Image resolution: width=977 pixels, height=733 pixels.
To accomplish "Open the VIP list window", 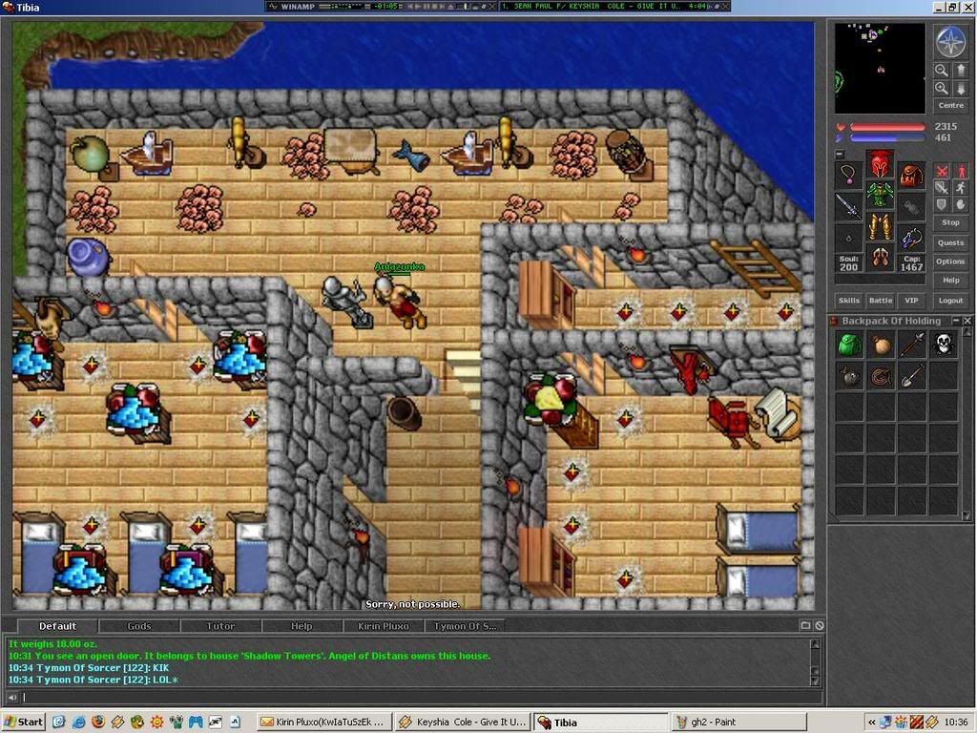I will pyautogui.click(x=911, y=301).
